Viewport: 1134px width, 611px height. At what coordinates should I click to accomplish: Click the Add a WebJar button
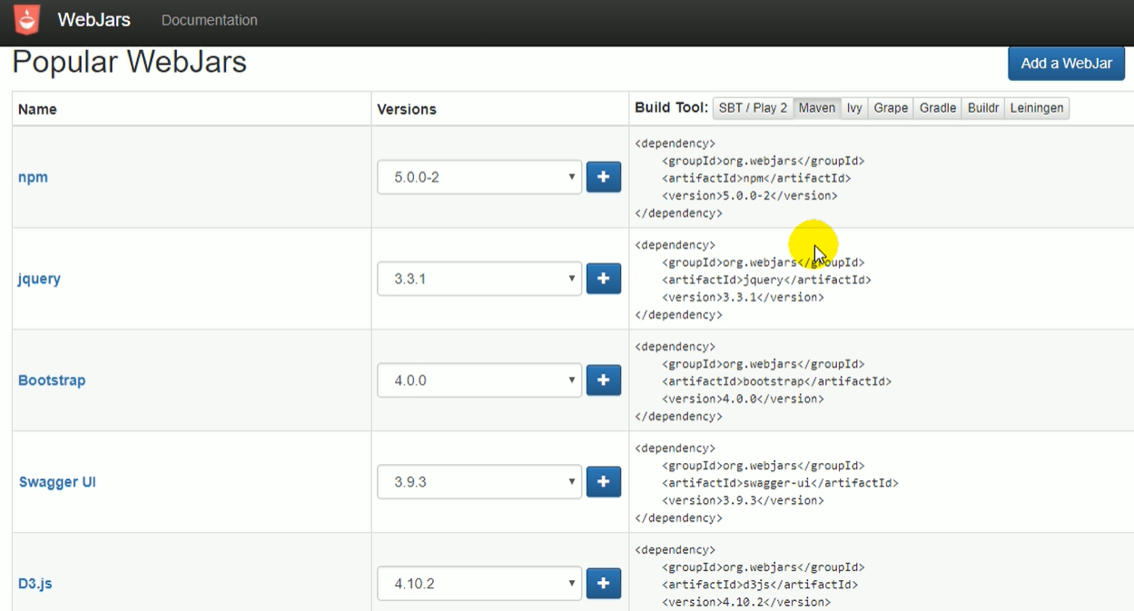click(1066, 64)
